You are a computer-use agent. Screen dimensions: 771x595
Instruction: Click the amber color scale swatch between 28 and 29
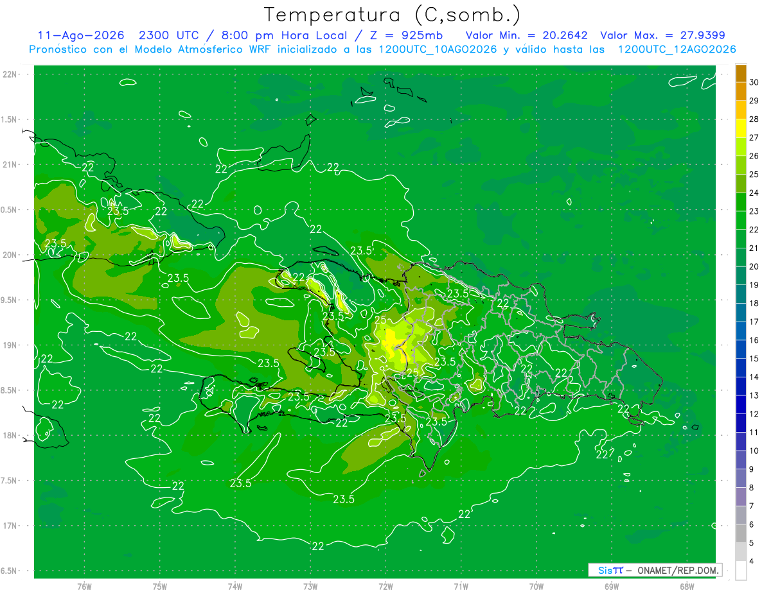pos(741,110)
